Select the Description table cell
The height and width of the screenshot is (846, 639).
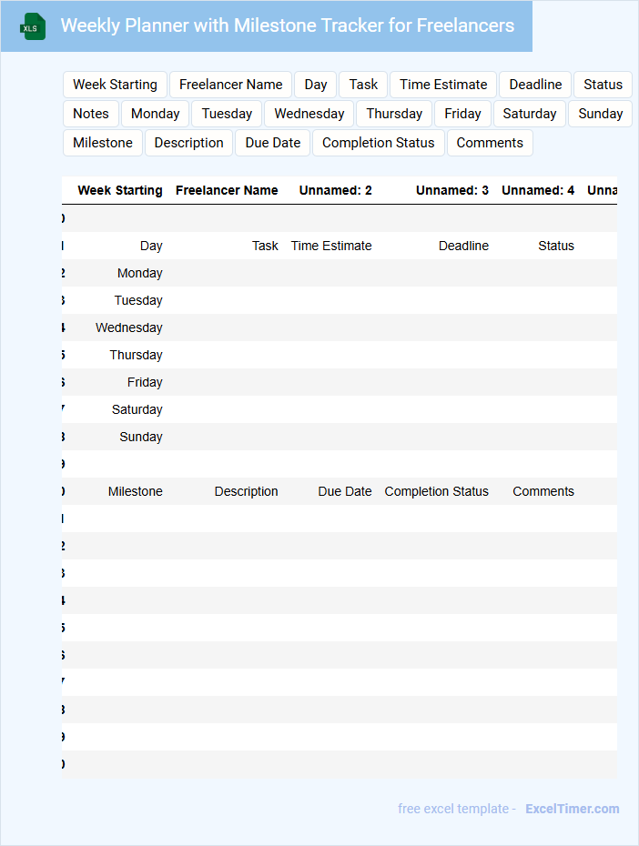[246, 491]
